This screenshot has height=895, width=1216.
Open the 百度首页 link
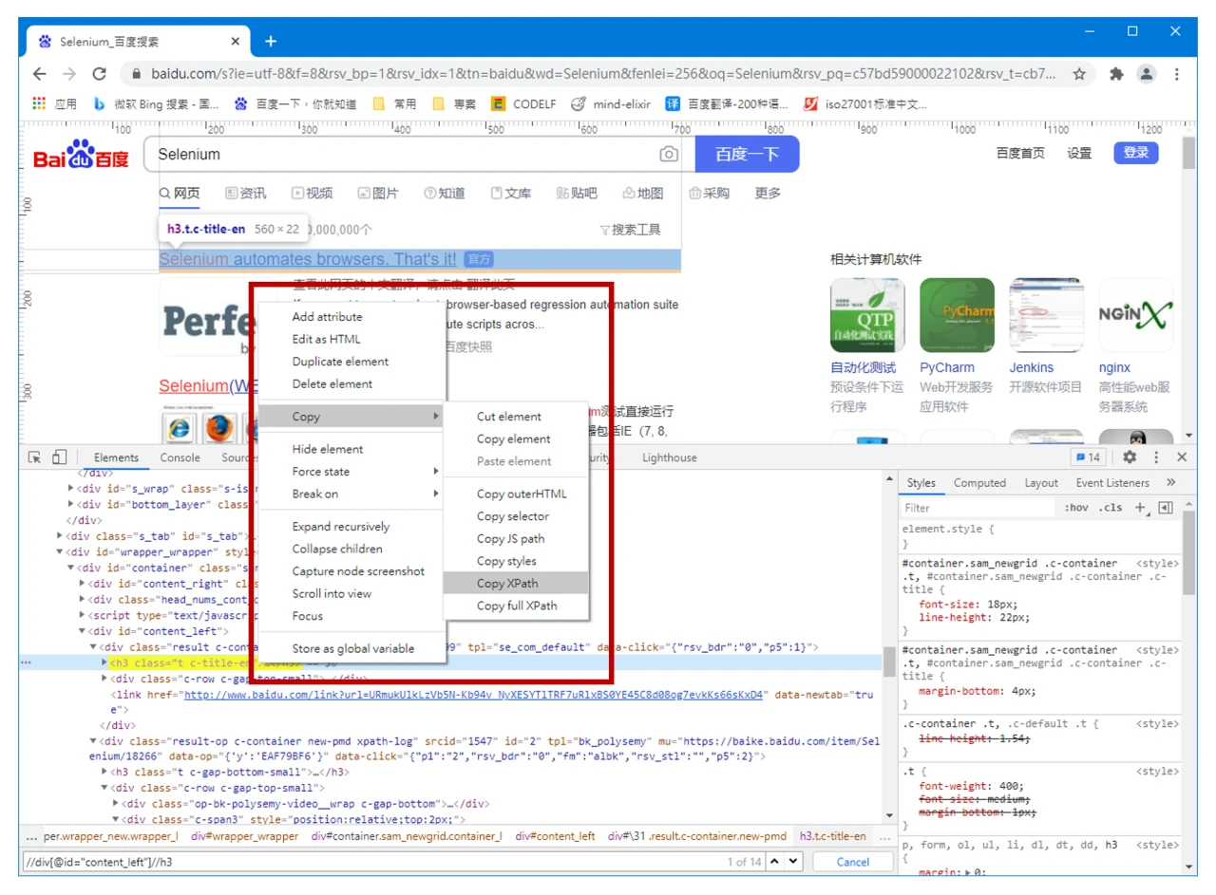point(1020,153)
